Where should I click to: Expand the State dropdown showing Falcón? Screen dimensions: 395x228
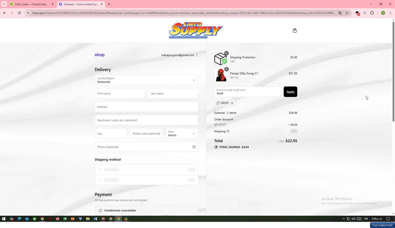click(x=182, y=134)
